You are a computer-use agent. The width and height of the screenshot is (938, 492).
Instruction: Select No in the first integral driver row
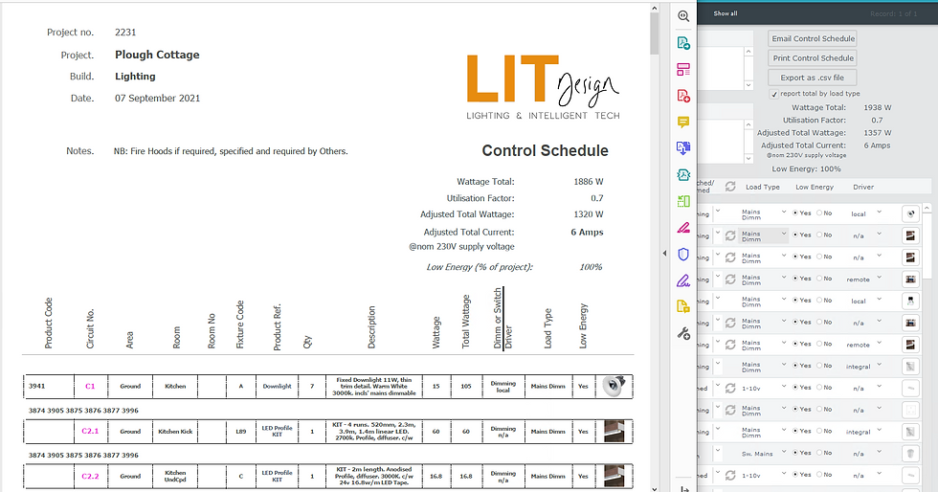(819, 366)
